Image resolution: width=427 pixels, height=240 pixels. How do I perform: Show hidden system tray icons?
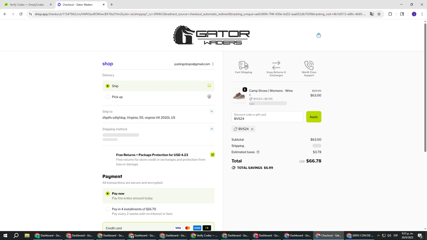(378, 235)
